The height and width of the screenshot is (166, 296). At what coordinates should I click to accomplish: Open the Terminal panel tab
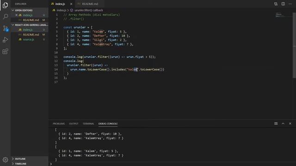coord(88,124)
